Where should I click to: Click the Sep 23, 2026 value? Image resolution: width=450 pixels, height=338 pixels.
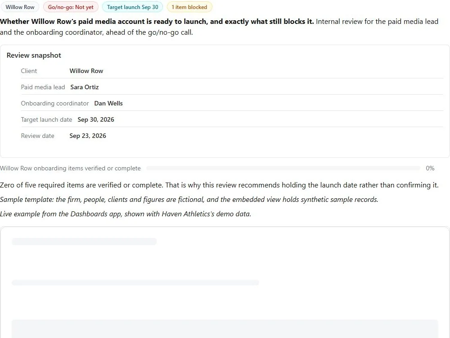(x=88, y=136)
